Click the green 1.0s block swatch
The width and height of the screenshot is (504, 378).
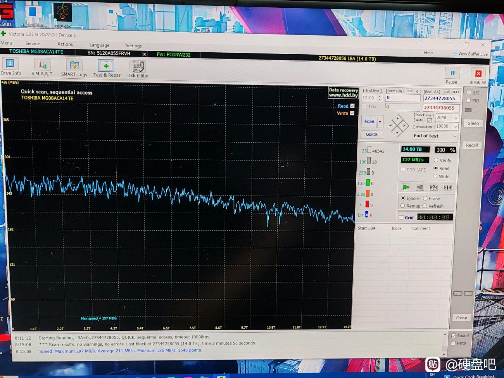click(368, 183)
